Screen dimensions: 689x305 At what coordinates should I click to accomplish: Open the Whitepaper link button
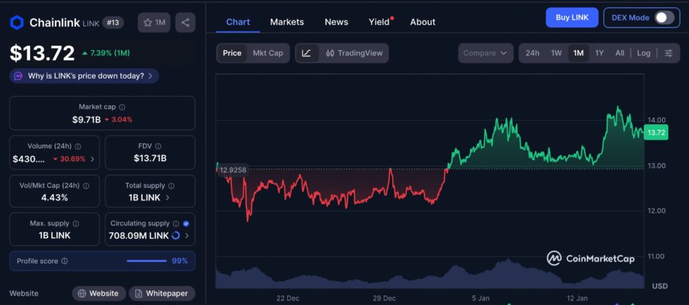(x=161, y=294)
